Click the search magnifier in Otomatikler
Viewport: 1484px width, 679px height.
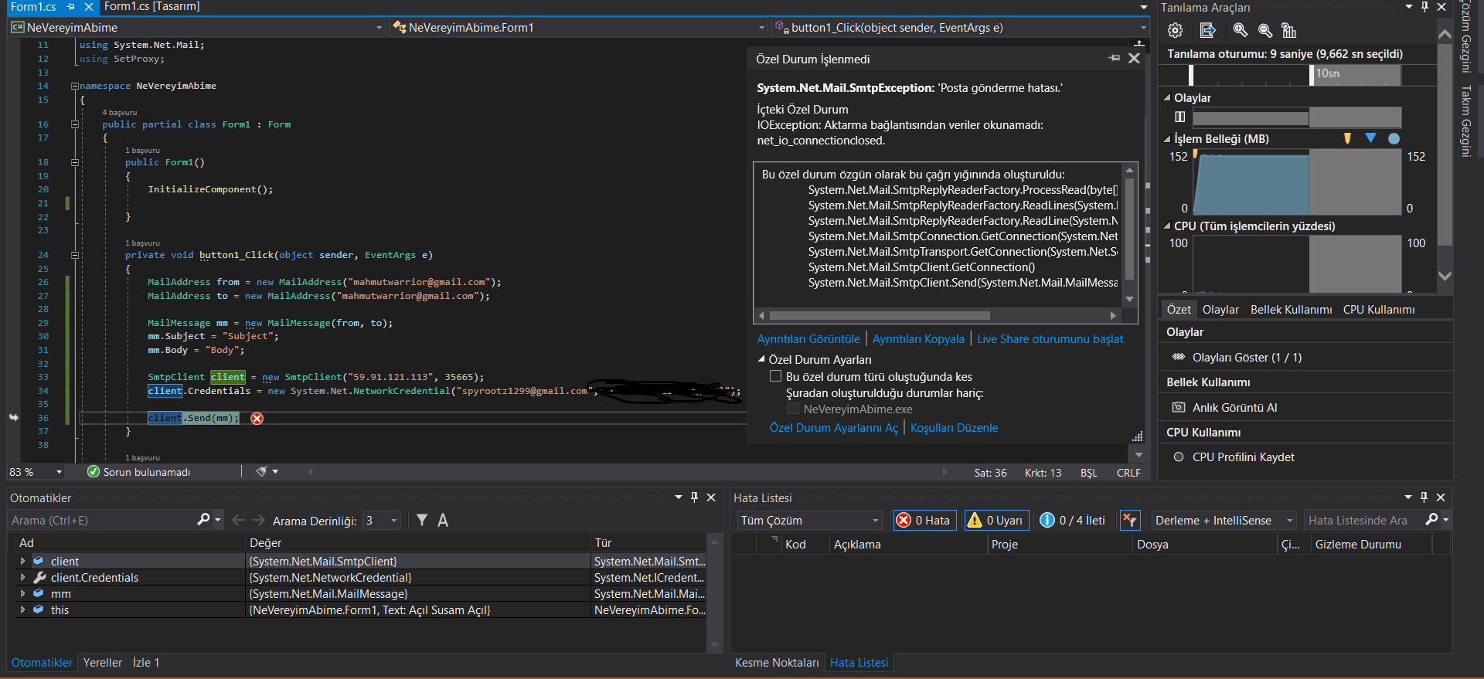click(203, 520)
